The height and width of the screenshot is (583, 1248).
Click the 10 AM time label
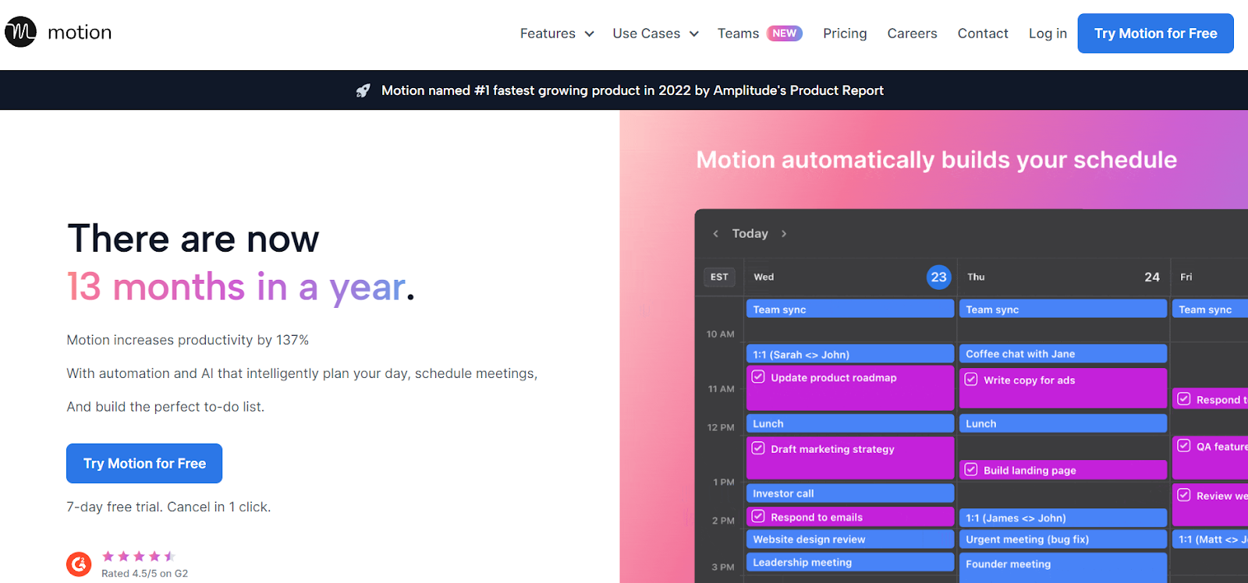click(x=720, y=334)
